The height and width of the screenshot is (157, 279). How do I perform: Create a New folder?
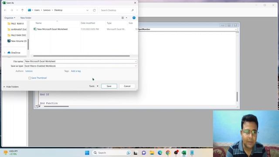tap(26, 18)
